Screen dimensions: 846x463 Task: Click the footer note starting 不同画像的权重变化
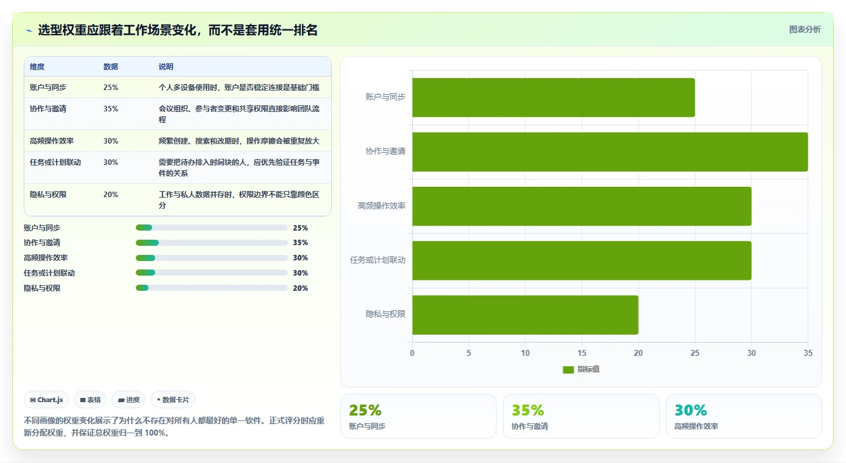click(x=174, y=427)
